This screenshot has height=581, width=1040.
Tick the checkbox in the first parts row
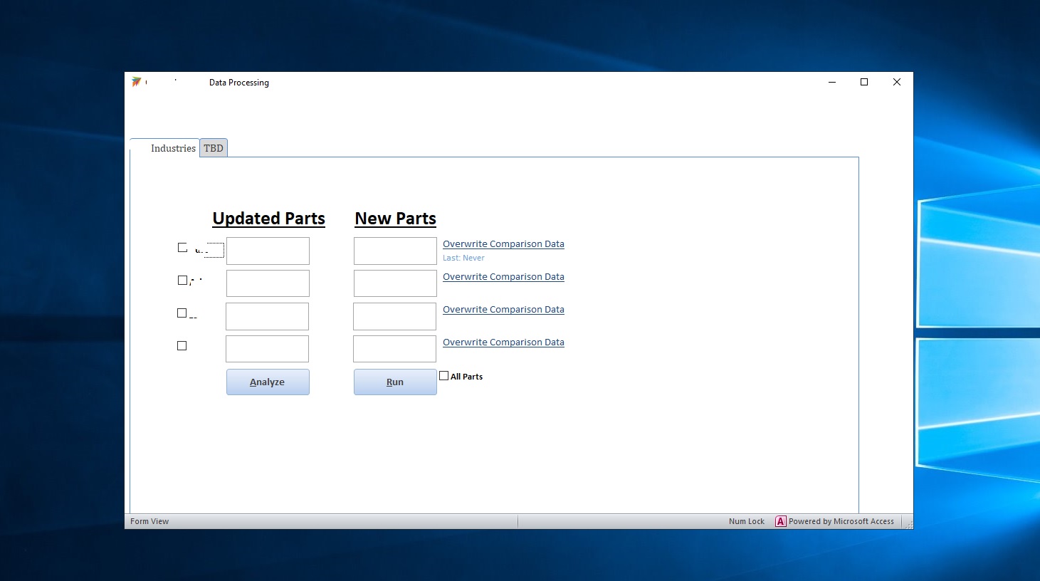pos(182,248)
